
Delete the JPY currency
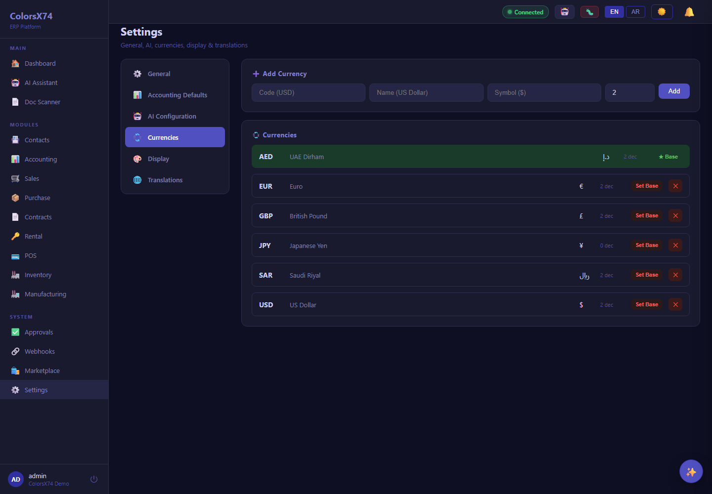[x=675, y=246]
